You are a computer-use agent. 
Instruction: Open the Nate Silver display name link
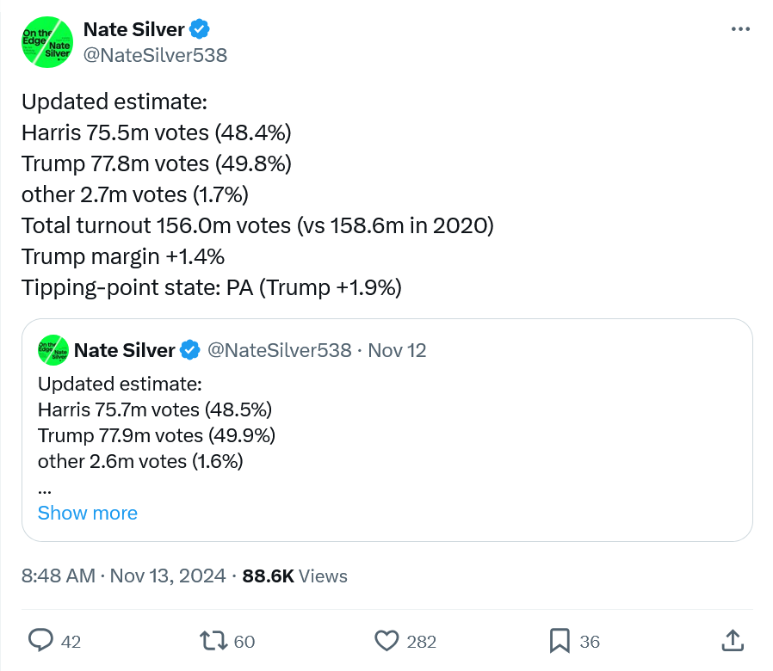point(133,29)
